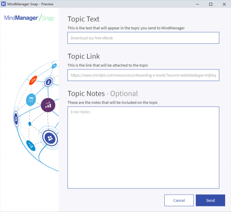Click the small blue icon atop the globe
The image size is (231, 212).
coord(54,66)
